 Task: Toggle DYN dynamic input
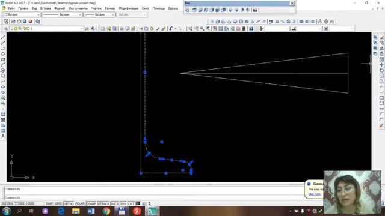[123, 204]
